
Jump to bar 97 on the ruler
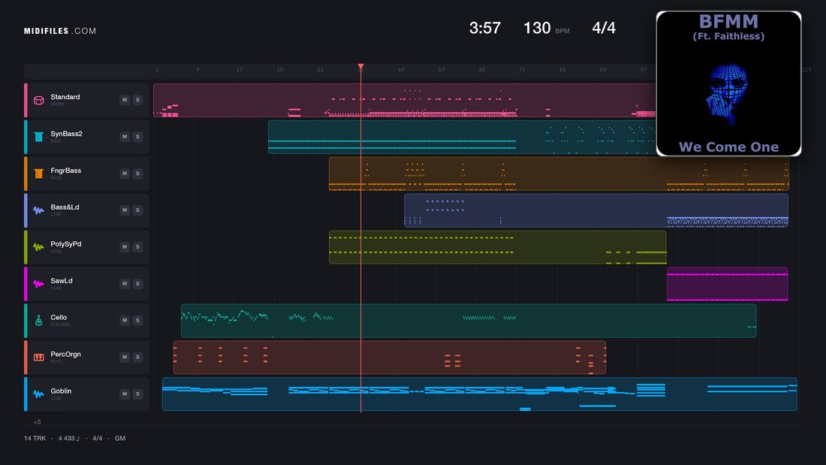click(644, 70)
